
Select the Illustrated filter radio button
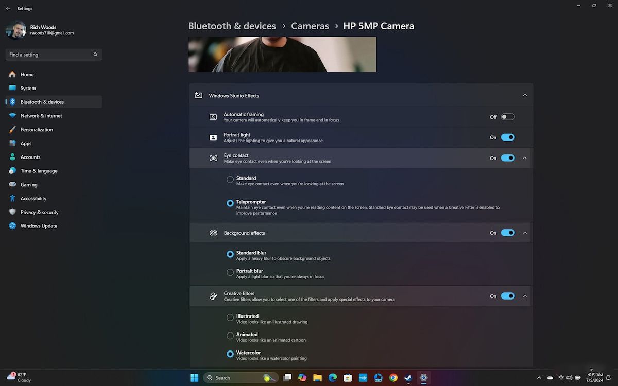230,318
